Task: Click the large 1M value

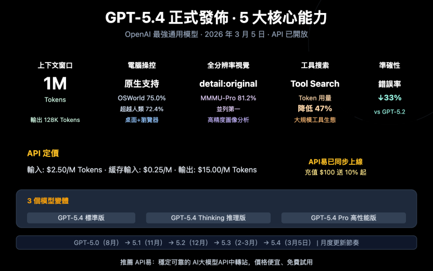Action: coord(55,84)
